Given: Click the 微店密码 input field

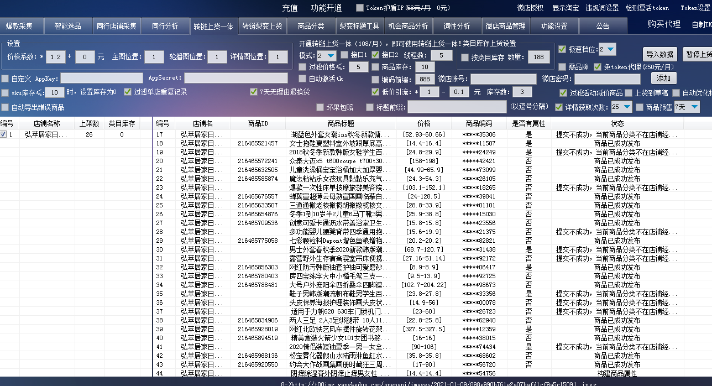Looking at the screenshot, I should pyautogui.click(x=607, y=79).
